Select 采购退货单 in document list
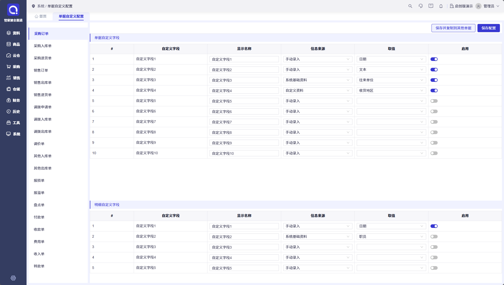The image size is (504, 285). tap(58, 58)
